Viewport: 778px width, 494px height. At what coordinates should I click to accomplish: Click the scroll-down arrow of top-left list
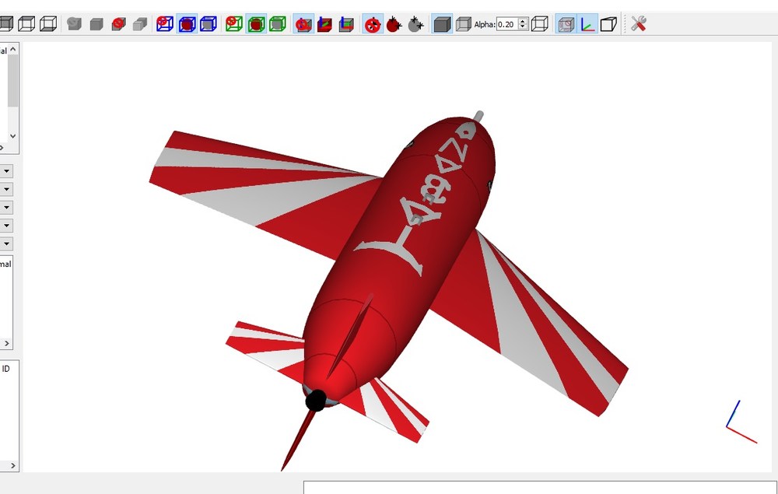click(13, 136)
